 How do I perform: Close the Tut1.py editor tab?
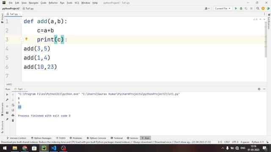(20, 14)
